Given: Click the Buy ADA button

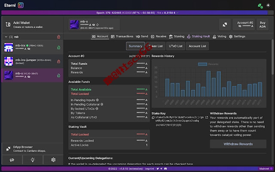Looking at the screenshot, I should click(x=263, y=25).
